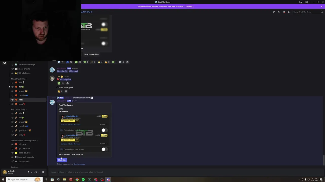
Task: Mute the microphone in user panel
Action: click(28, 172)
